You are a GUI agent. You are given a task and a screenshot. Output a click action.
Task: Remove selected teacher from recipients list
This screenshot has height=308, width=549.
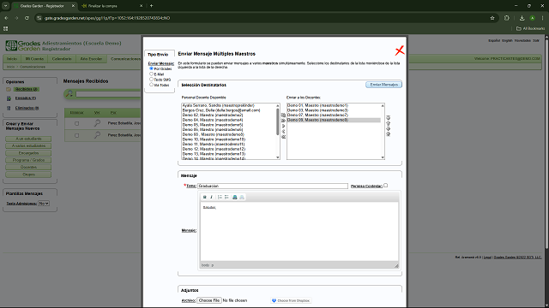click(x=283, y=131)
